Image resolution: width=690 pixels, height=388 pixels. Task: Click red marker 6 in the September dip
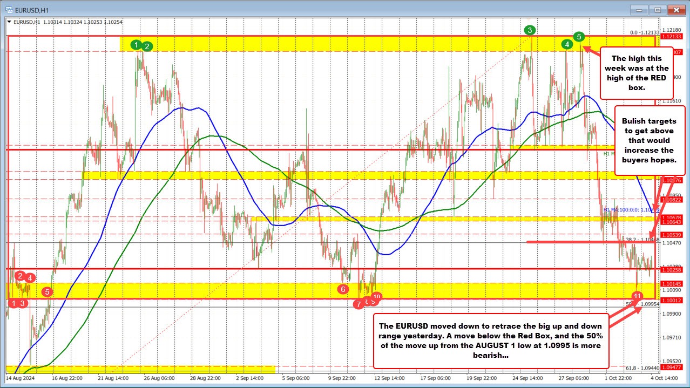(x=343, y=289)
